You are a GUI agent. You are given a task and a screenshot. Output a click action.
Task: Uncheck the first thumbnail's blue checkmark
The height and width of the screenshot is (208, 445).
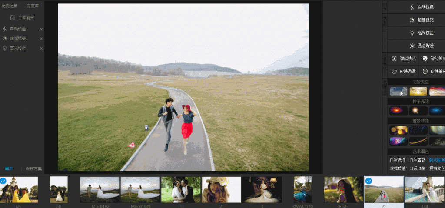(3, 181)
